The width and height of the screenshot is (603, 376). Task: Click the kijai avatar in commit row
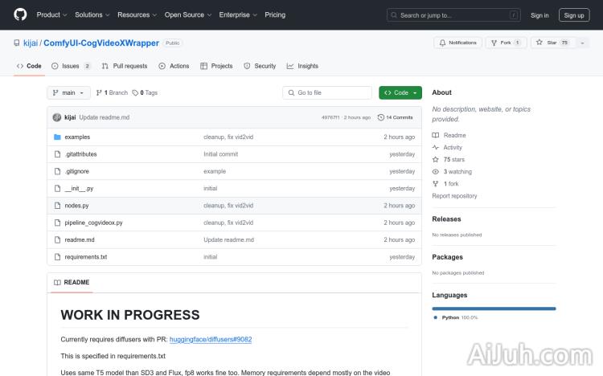(57, 117)
